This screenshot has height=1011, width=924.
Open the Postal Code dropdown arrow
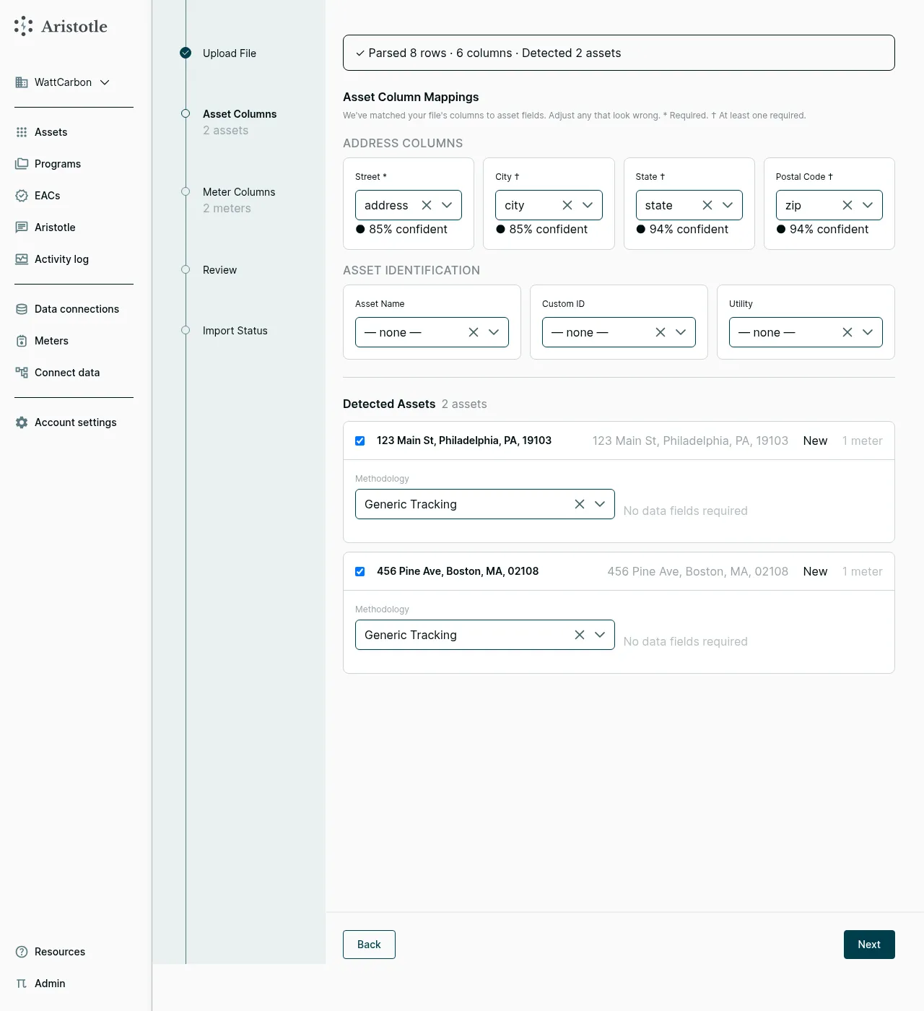(x=868, y=205)
